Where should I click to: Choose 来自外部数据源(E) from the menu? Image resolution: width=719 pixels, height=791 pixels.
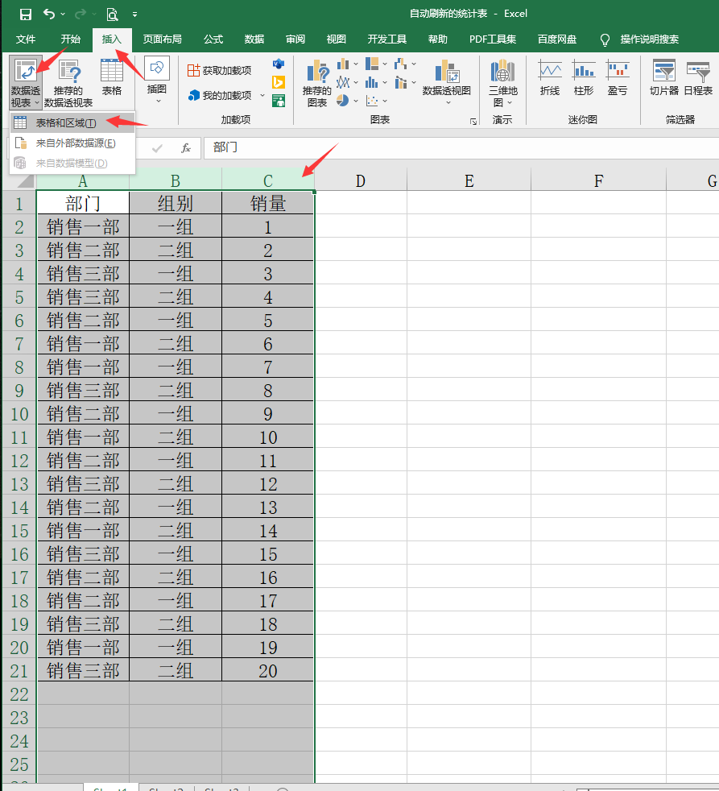(x=72, y=143)
